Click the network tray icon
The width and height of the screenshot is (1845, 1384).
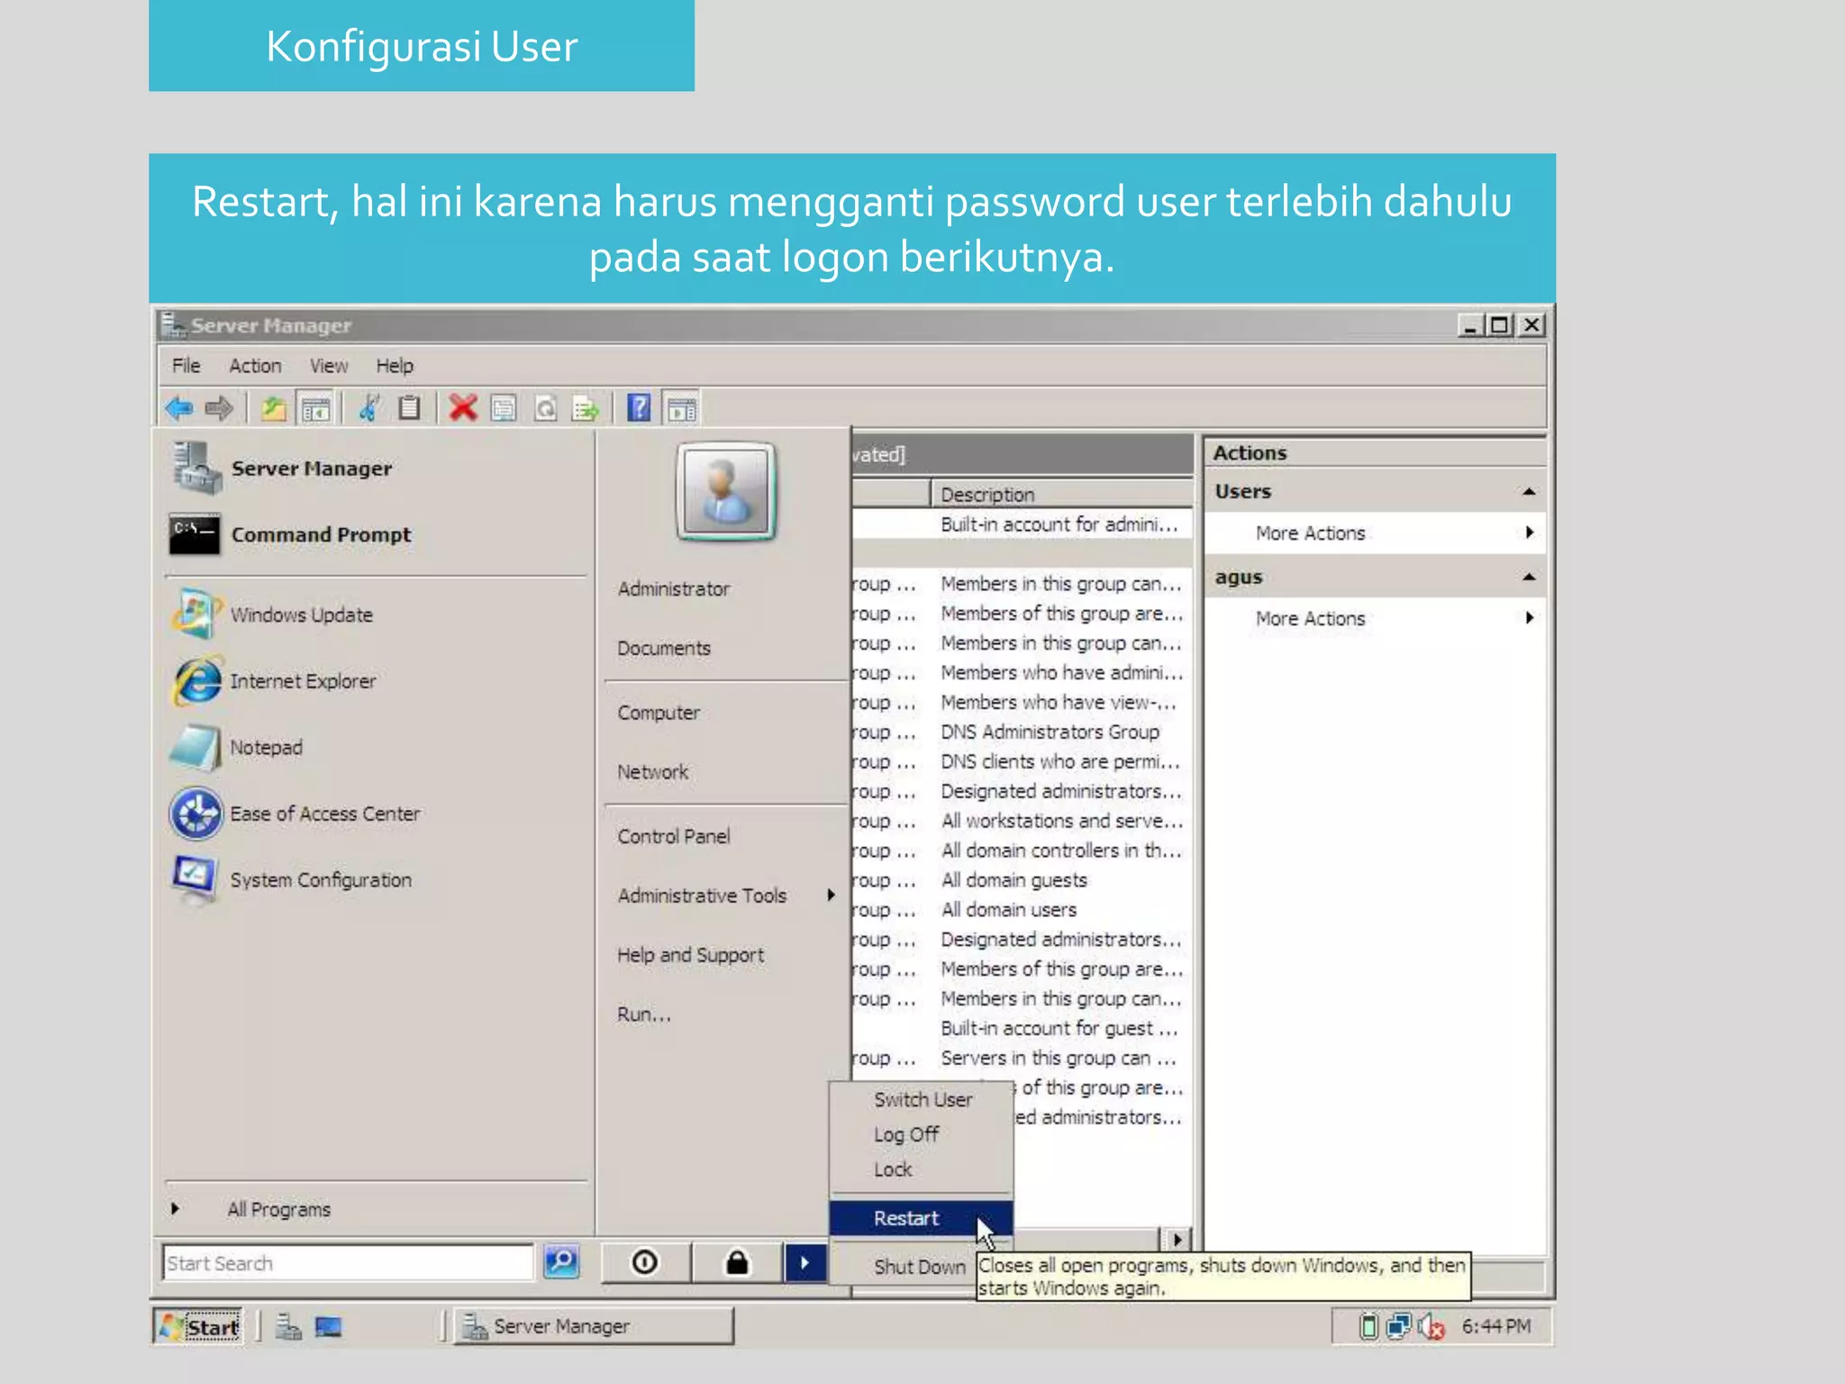(x=1398, y=1326)
